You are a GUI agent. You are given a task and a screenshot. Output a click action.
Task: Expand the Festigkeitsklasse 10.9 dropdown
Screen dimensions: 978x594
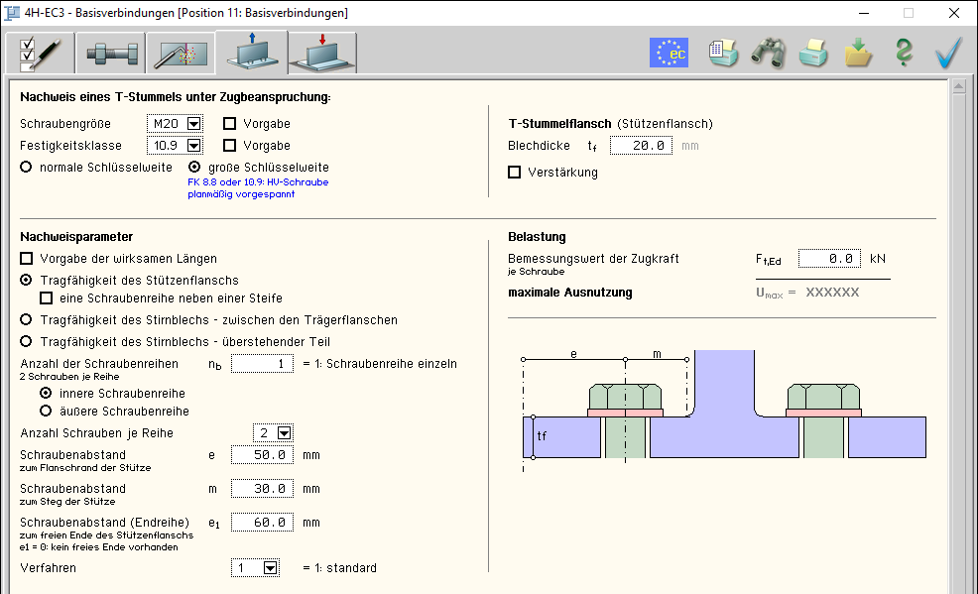click(x=193, y=146)
